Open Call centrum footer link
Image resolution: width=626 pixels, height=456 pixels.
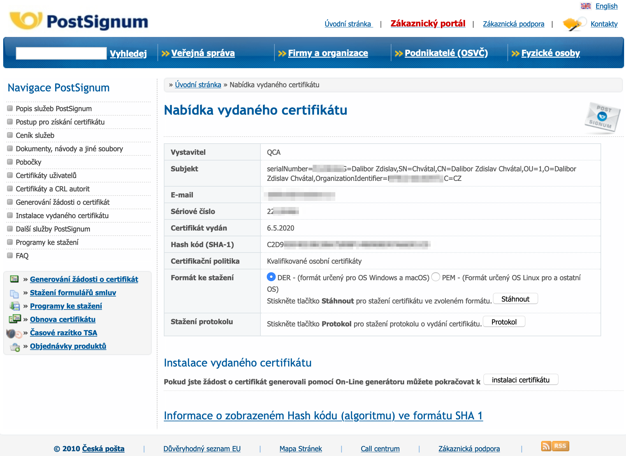380,449
